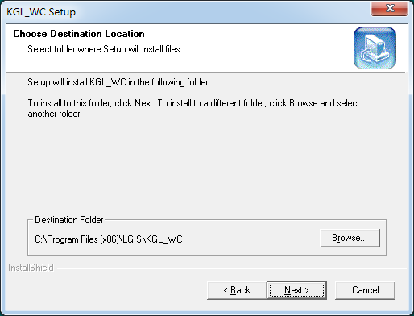Select the C:\Program Files (x86)\LGIS\KGL_WC path
The image size is (414, 316).
pos(109,239)
